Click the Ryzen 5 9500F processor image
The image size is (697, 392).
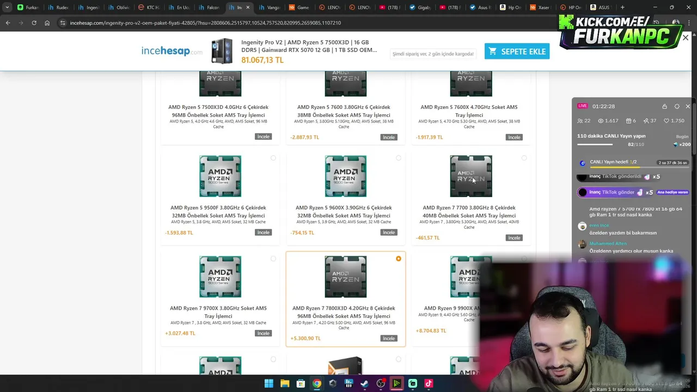click(220, 176)
